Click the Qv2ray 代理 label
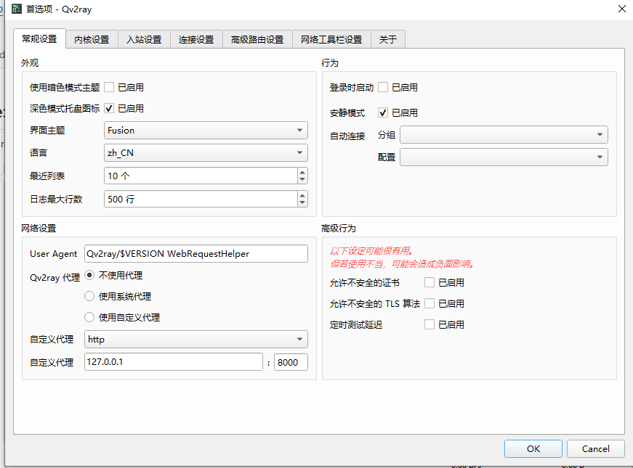633x468 pixels. click(55, 277)
